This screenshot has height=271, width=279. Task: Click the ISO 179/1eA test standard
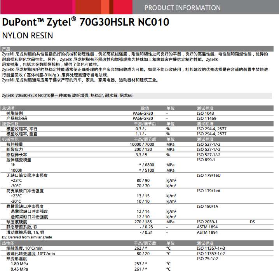click(209, 191)
